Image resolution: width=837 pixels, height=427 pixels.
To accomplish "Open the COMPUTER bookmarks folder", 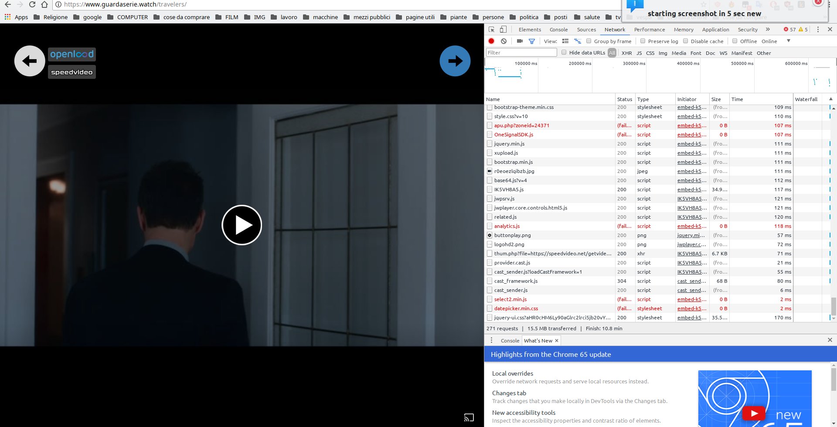I will click(127, 17).
